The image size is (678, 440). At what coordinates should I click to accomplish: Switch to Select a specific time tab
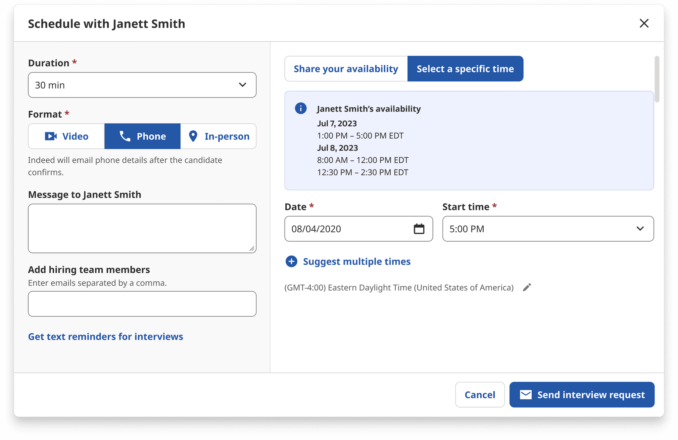pos(465,69)
